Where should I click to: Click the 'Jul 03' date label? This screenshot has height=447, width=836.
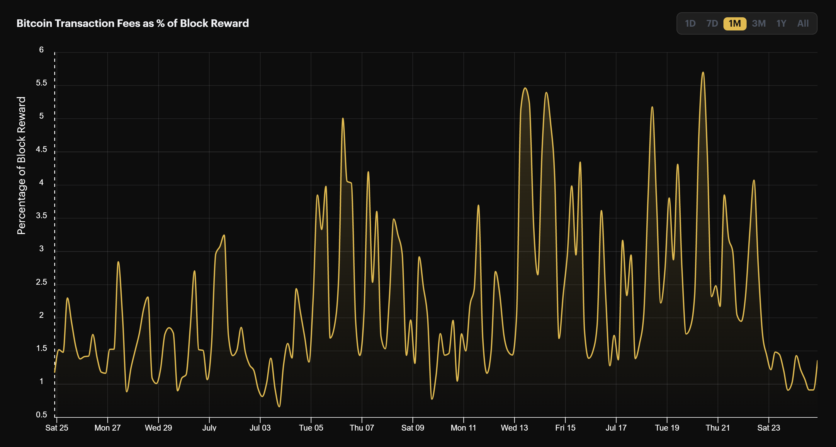[260, 428]
